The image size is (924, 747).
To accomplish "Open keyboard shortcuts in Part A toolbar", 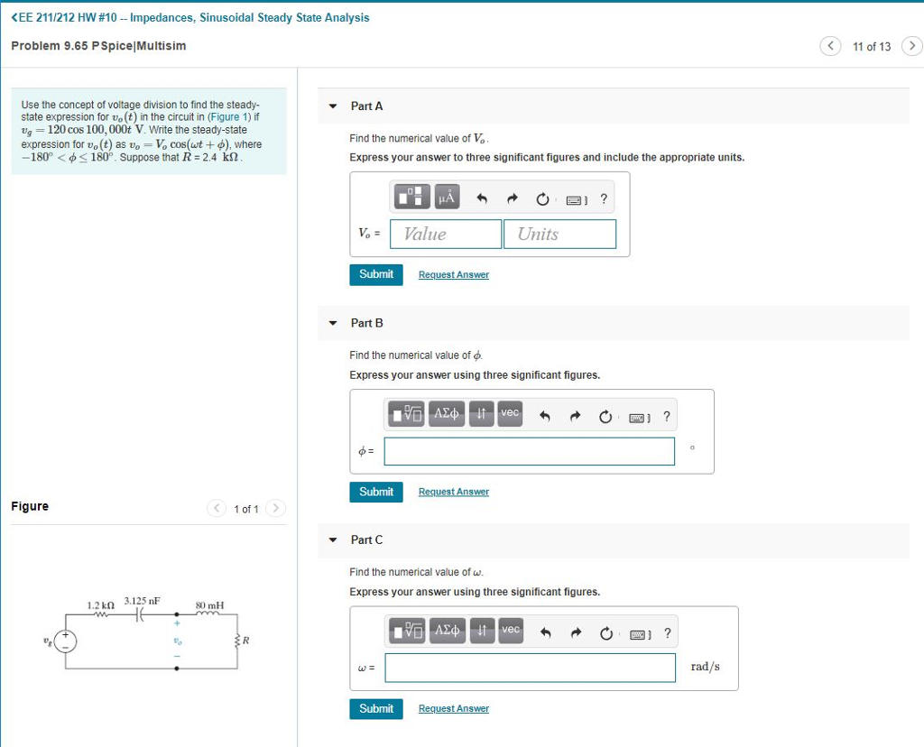I will (x=577, y=200).
